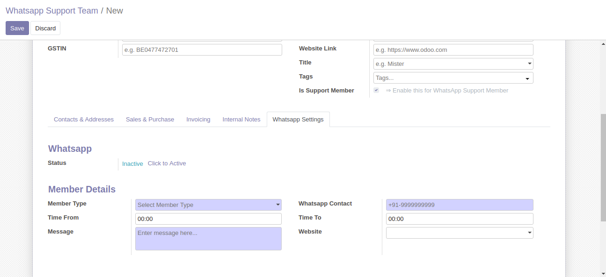Click the Save button
The image size is (606, 277).
[17, 28]
